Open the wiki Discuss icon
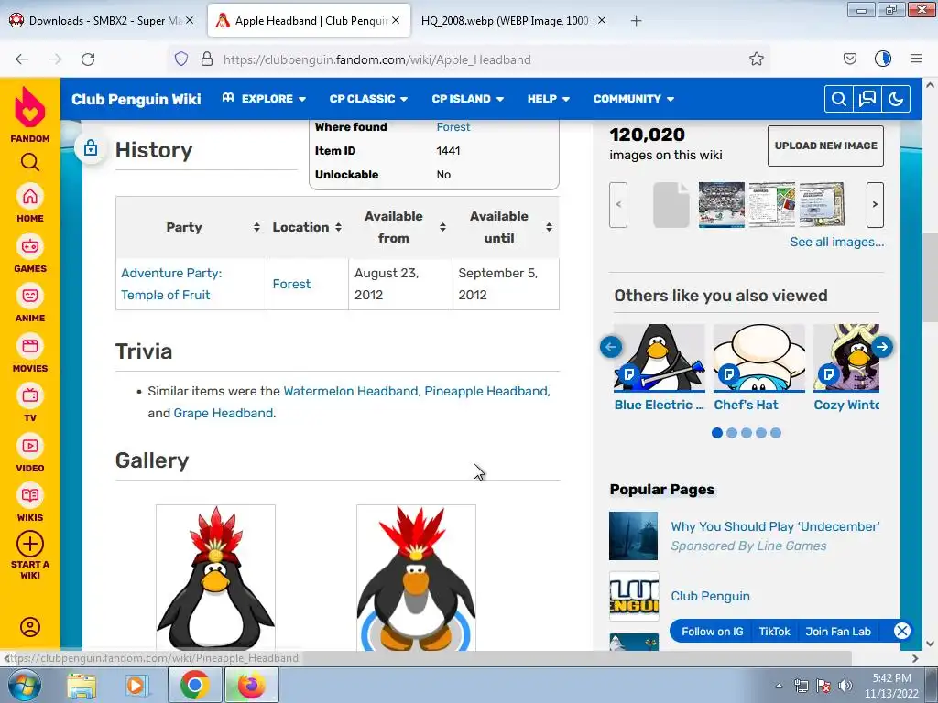Screen dimensions: 938x703 click(x=867, y=99)
